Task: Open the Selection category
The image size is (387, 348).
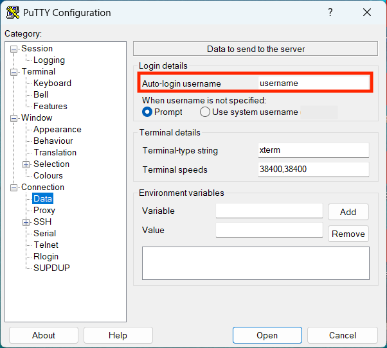Action: [51, 164]
